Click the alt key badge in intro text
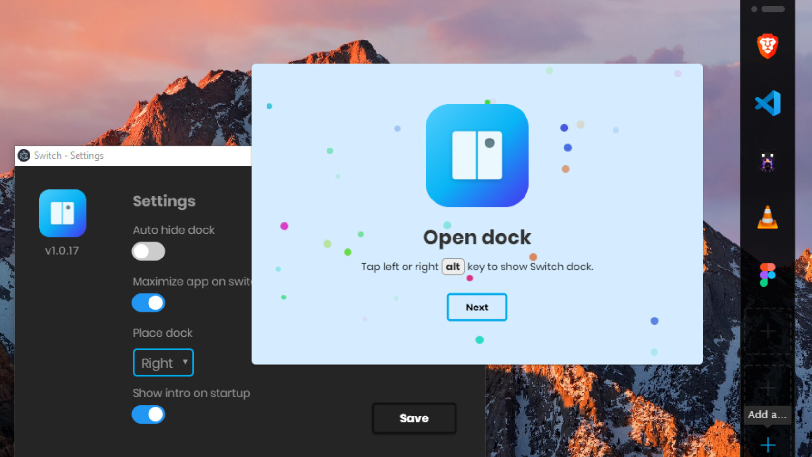 point(453,267)
